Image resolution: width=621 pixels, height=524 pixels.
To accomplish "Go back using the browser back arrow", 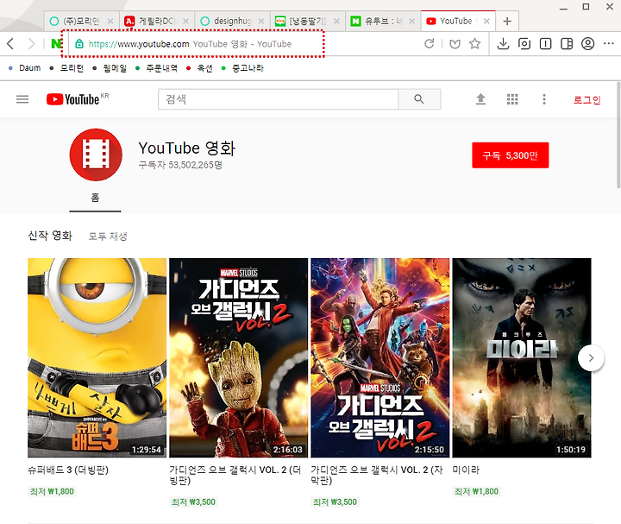I will coord(10,44).
